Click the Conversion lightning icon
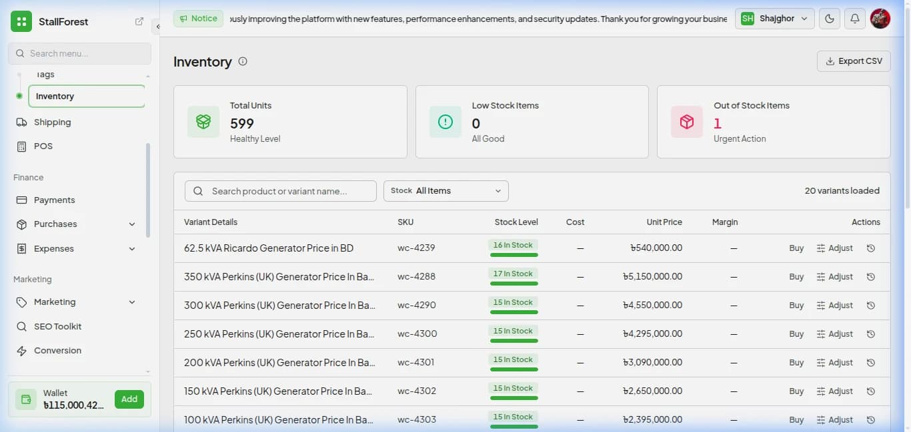Image resolution: width=911 pixels, height=432 pixels. (21, 351)
